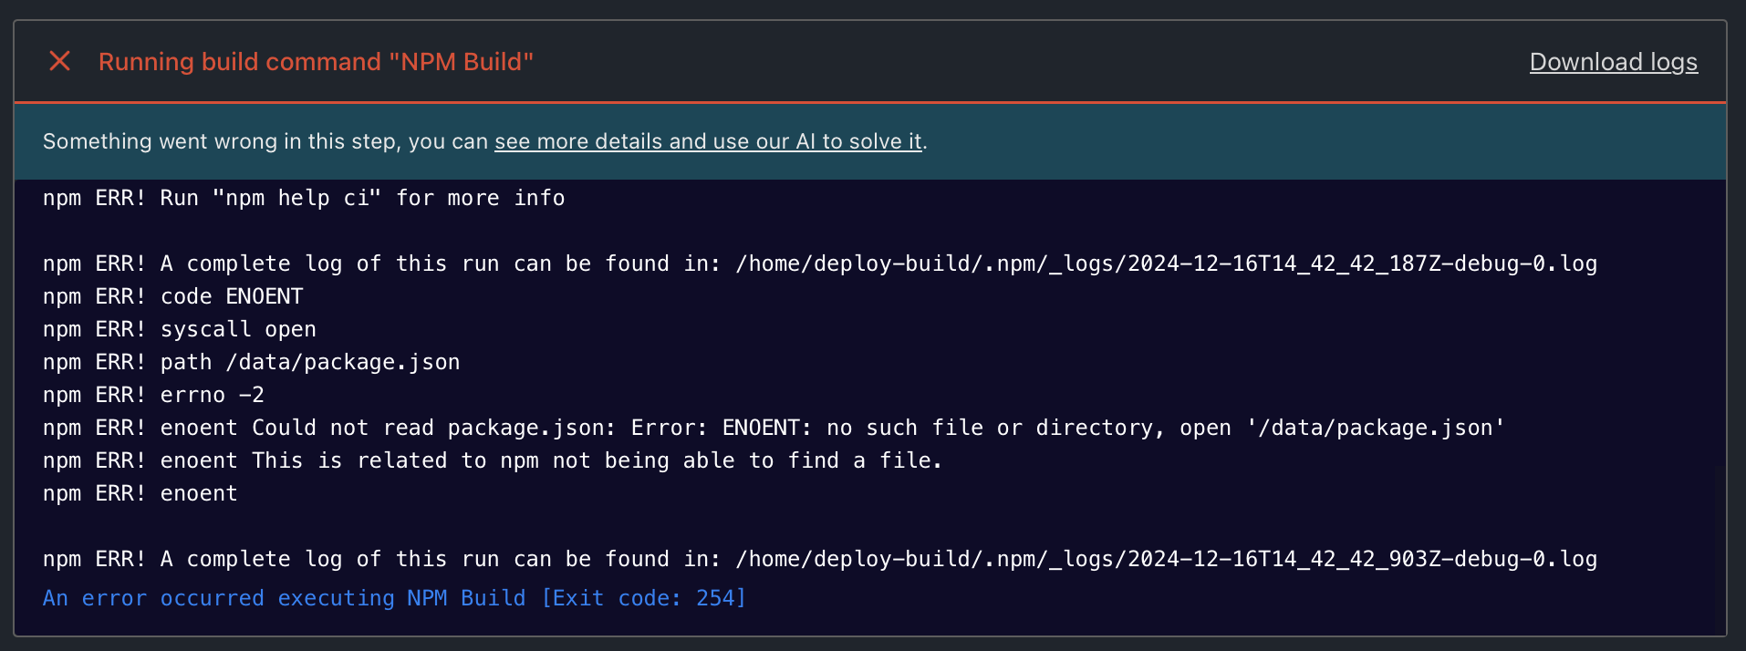Click the warning banner about something went wrong
The height and width of the screenshot is (651, 1746).
pos(483,141)
